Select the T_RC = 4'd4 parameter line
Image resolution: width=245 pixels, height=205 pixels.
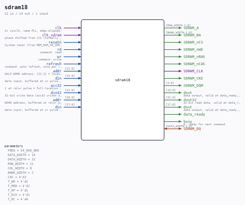tap(18, 199)
